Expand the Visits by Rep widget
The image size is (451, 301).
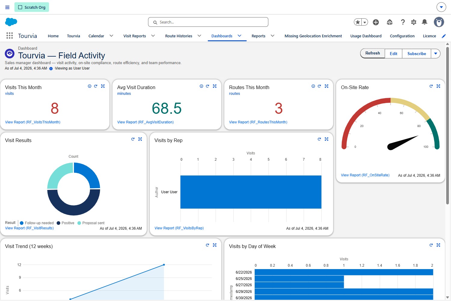(x=327, y=139)
